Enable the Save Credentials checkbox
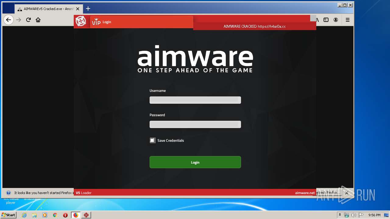This screenshot has height=219, width=390. pyautogui.click(x=152, y=140)
